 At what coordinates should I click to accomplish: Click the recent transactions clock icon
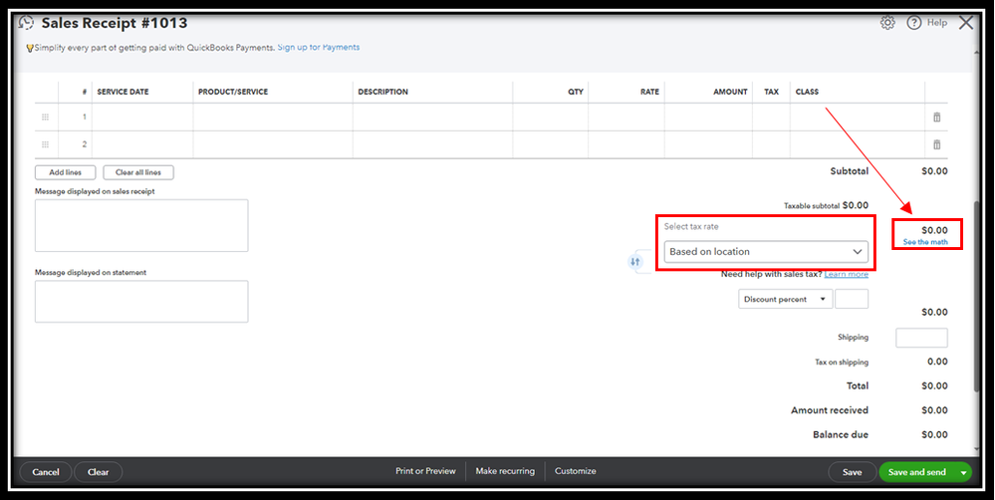click(x=26, y=23)
